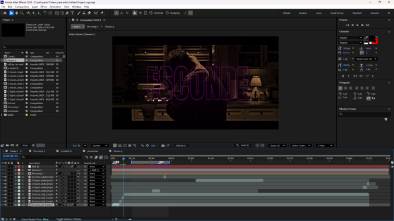Select the Clone Stamp tool
The height and width of the screenshot is (221, 394).
point(84,13)
